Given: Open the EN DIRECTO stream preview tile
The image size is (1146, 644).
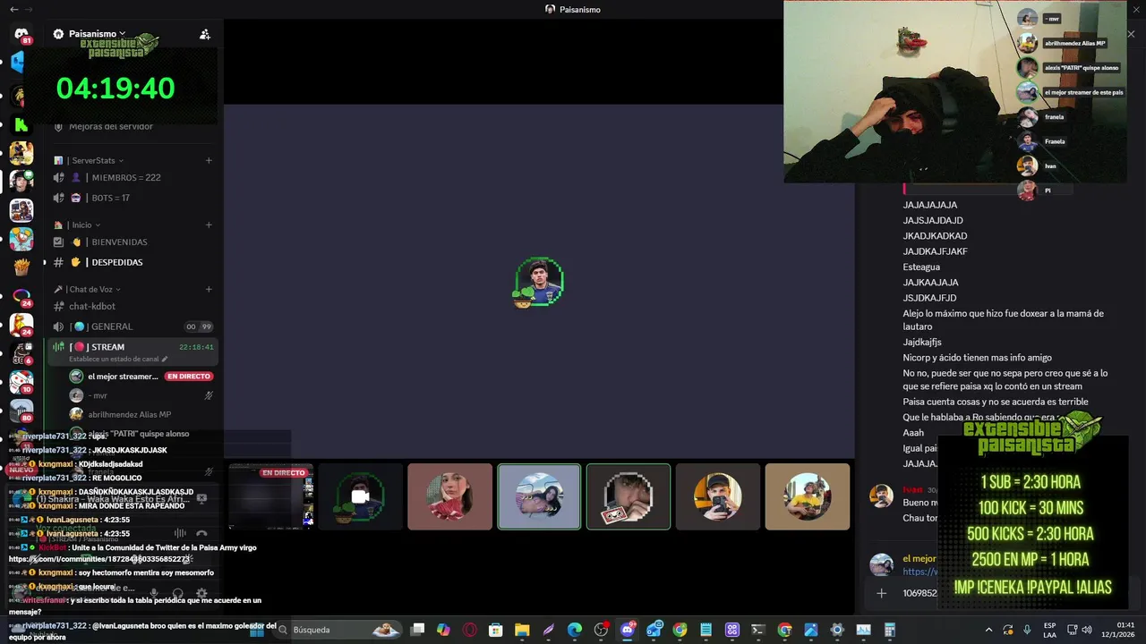Looking at the screenshot, I should [x=271, y=496].
